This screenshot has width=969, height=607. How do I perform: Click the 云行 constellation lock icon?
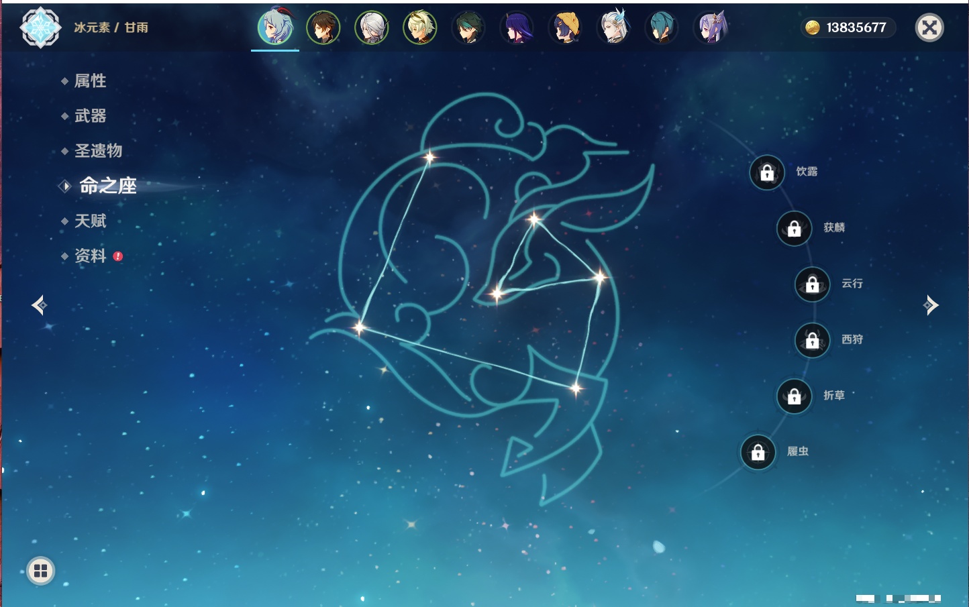[812, 284]
